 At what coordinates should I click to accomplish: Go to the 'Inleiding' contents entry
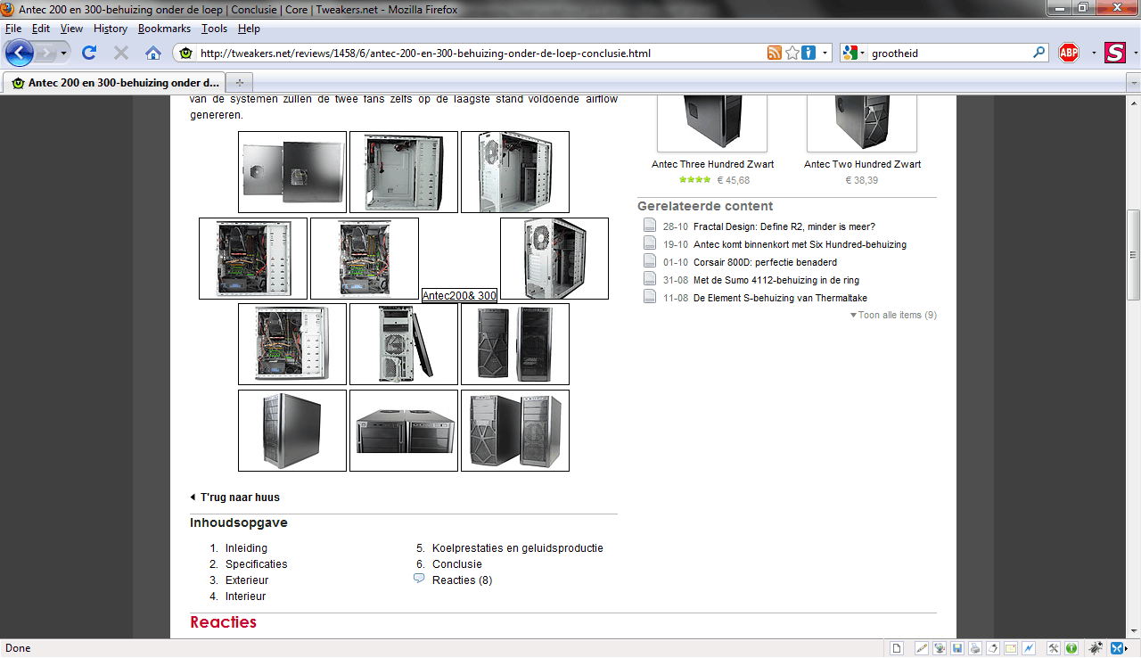coord(246,548)
